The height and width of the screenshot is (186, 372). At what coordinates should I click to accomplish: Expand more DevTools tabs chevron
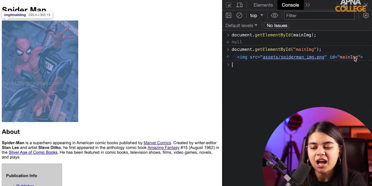tap(308, 5)
